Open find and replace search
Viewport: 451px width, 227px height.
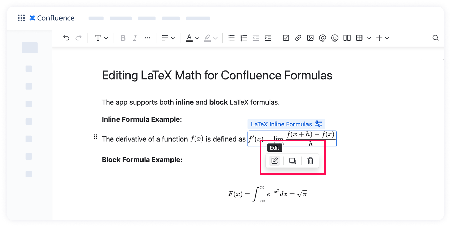tap(435, 38)
